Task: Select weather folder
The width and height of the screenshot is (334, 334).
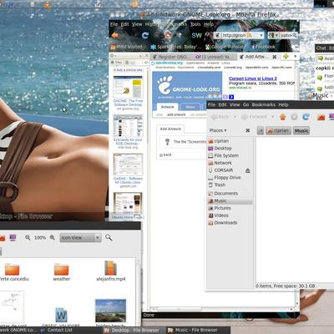Action: tap(61, 271)
